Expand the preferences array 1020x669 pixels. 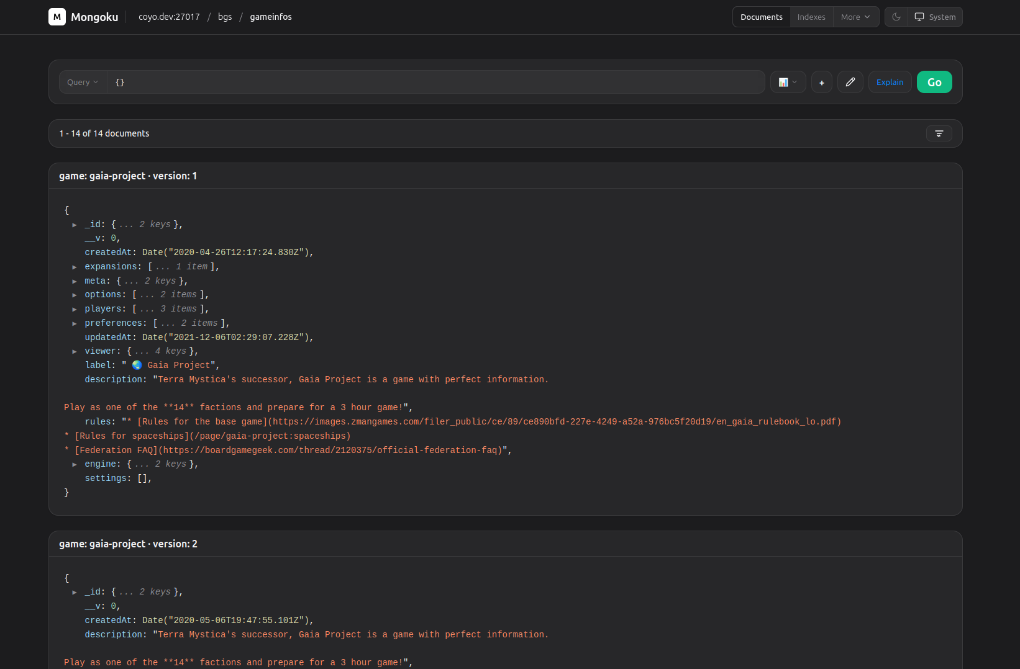click(x=75, y=323)
